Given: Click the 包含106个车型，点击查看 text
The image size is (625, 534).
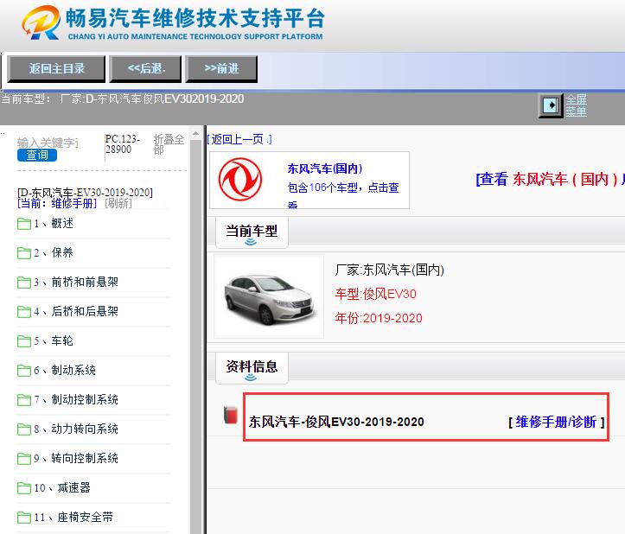Looking at the screenshot, I should pyautogui.click(x=343, y=195).
